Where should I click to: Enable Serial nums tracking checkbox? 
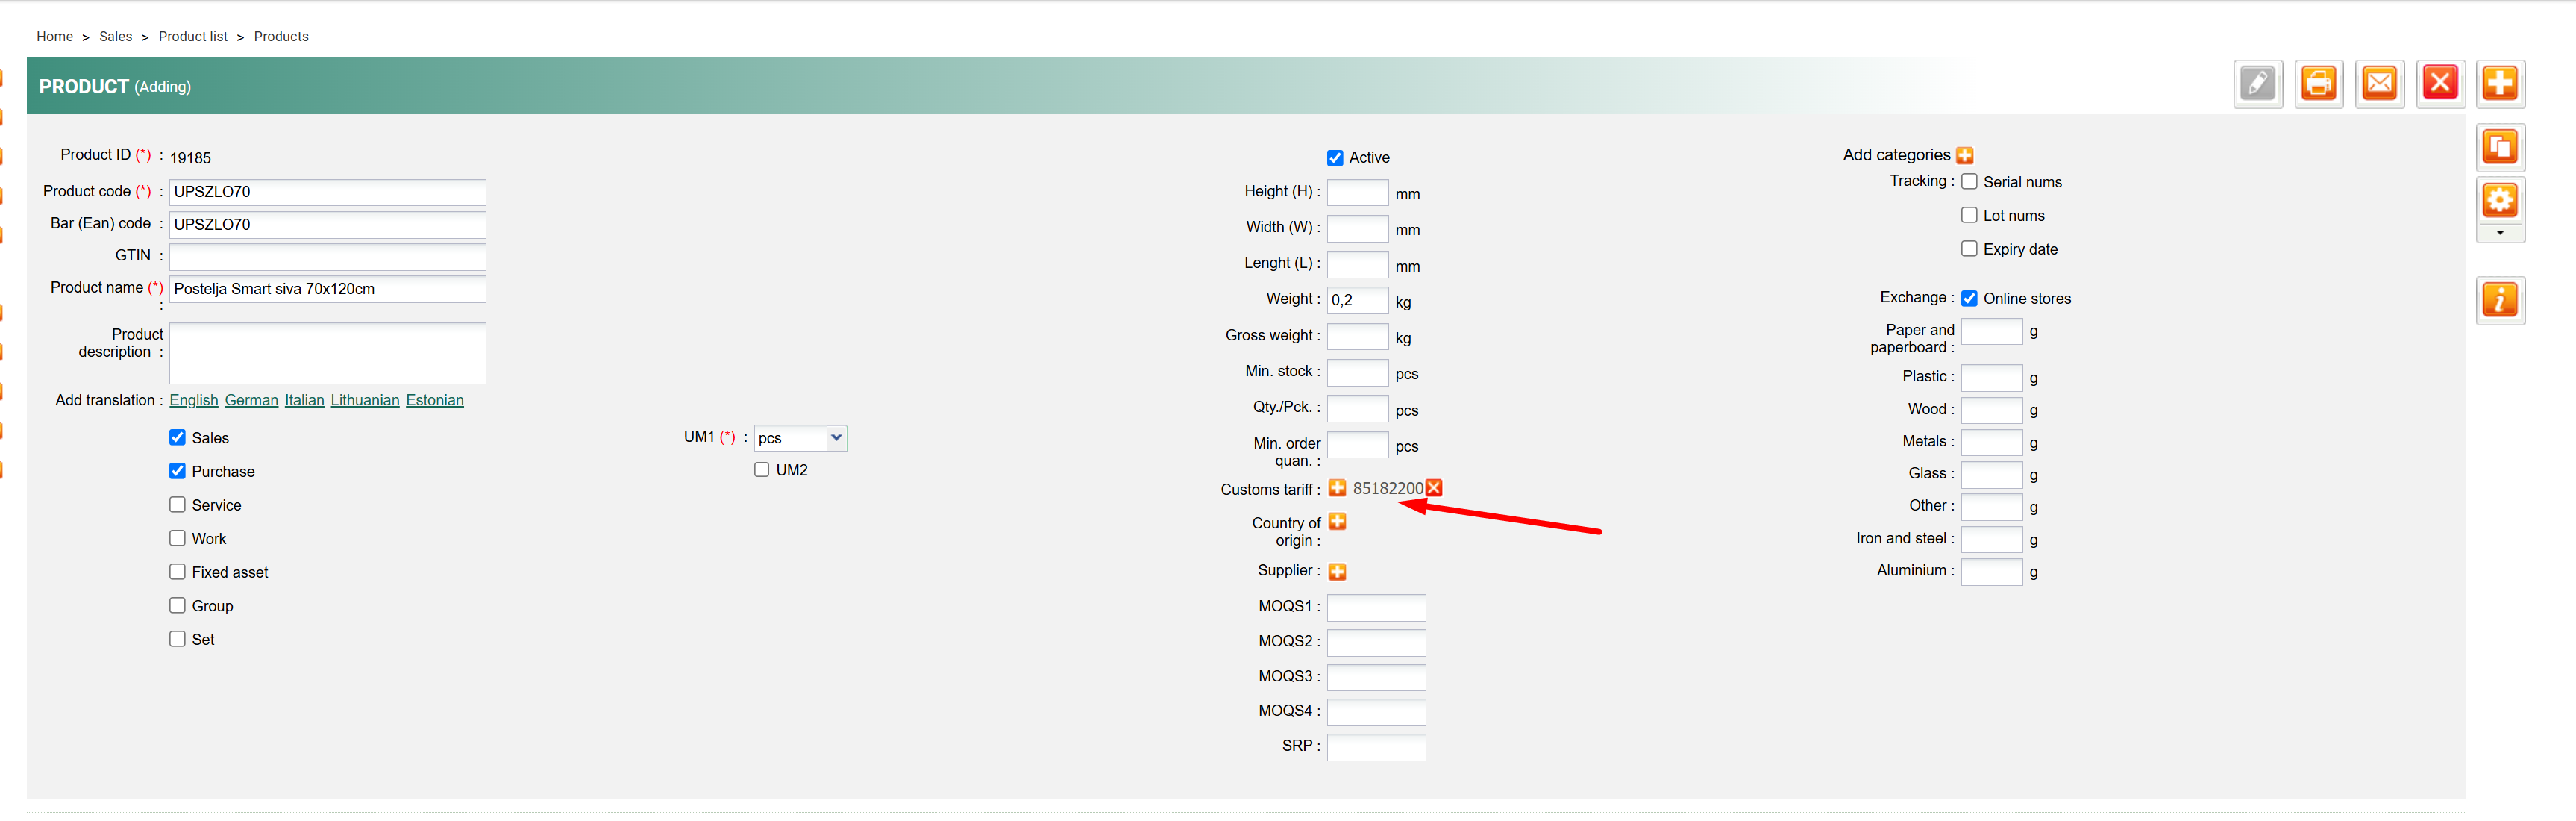[x=1968, y=182]
